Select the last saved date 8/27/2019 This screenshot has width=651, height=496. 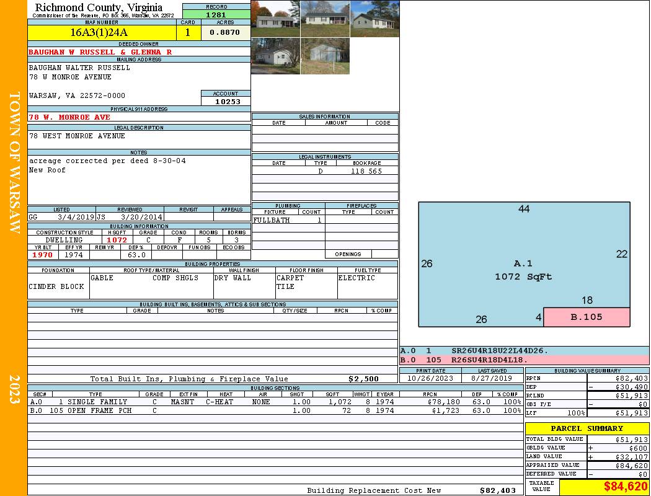coord(492,379)
